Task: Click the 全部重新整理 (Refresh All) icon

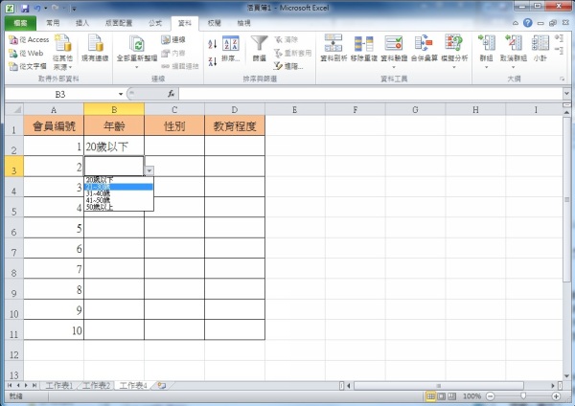Action: 137,48
